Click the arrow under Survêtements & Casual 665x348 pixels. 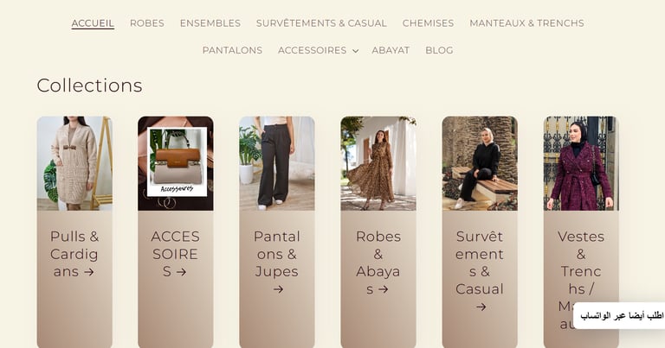click(481, 307)
